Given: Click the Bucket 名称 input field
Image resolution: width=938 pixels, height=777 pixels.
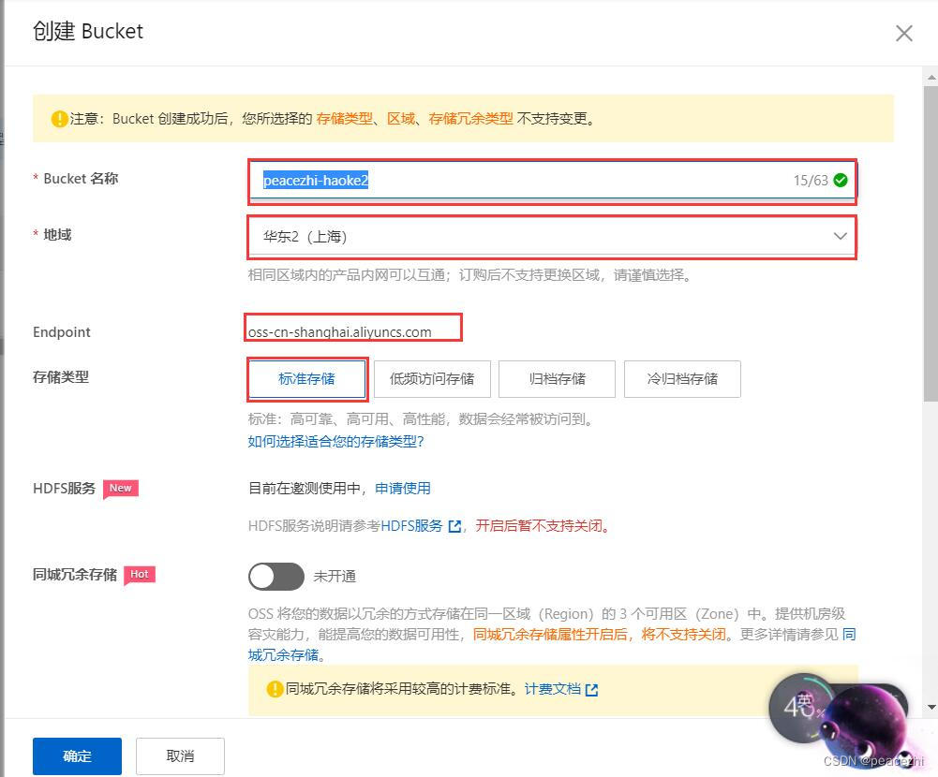Looking at the screenshot, I should click(x=515, y=181).
